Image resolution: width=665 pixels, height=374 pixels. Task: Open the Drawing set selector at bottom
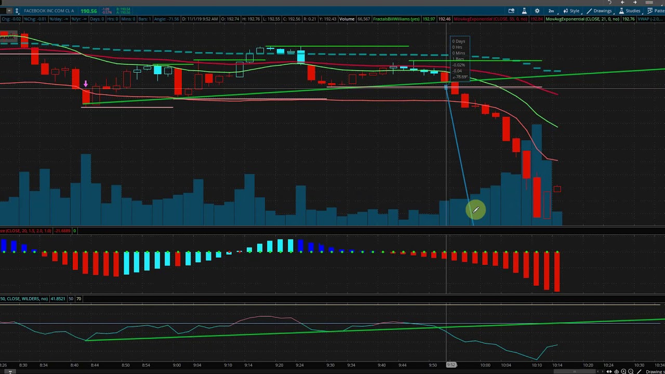(x=655, y=371)
